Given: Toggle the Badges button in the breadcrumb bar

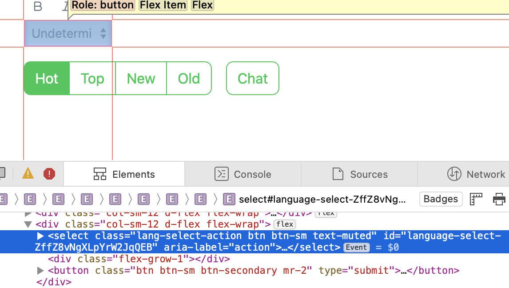Looking at the screenshot, I should coord(441,199).
